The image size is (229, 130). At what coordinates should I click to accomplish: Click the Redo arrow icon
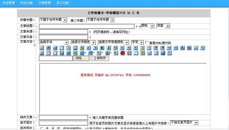pyautogui.click(x=95, y=48)
